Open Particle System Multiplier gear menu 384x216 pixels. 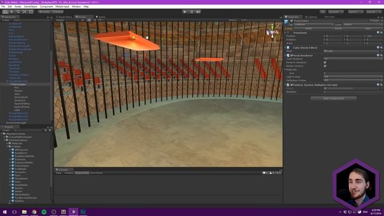(x=382, y=85)
